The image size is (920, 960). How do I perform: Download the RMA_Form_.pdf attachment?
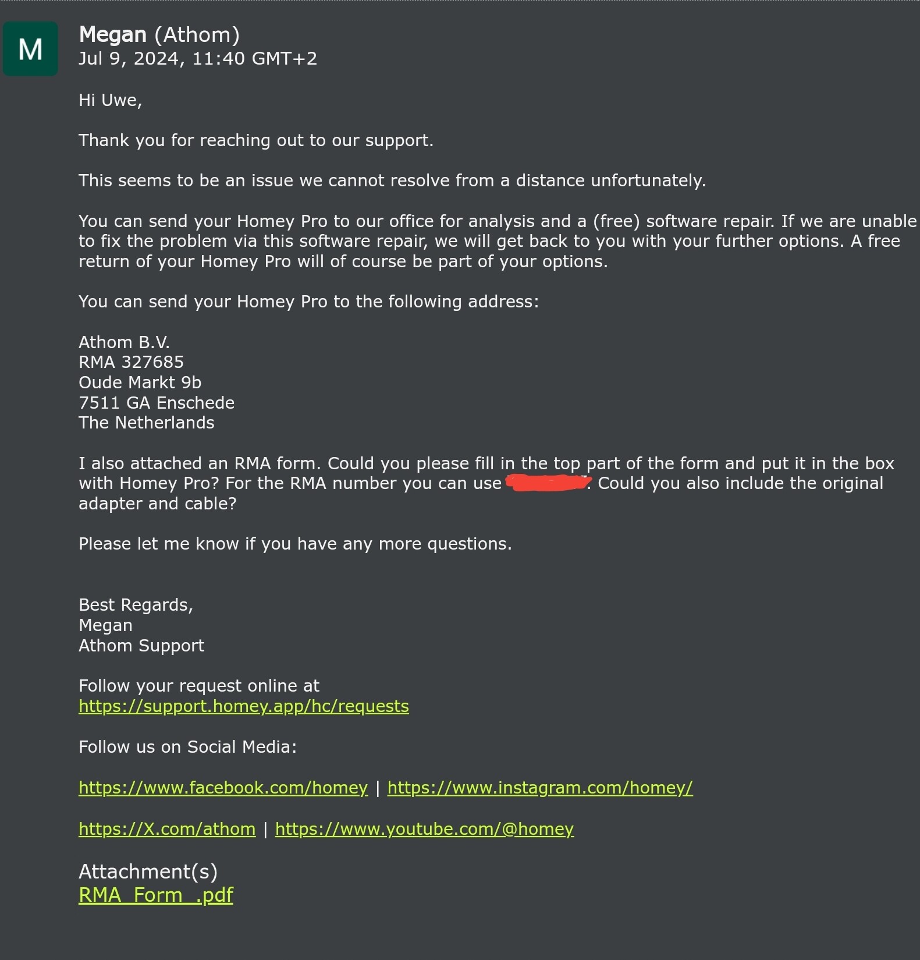point(155,895)
